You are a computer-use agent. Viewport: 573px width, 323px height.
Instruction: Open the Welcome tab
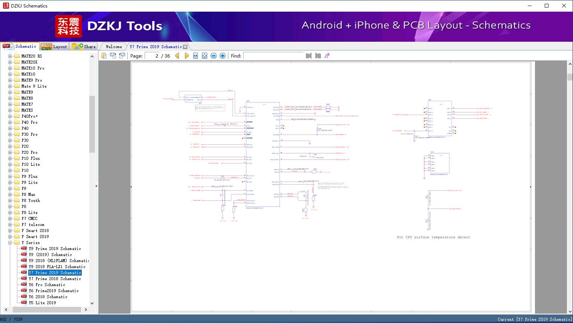(x=113, y=47)
